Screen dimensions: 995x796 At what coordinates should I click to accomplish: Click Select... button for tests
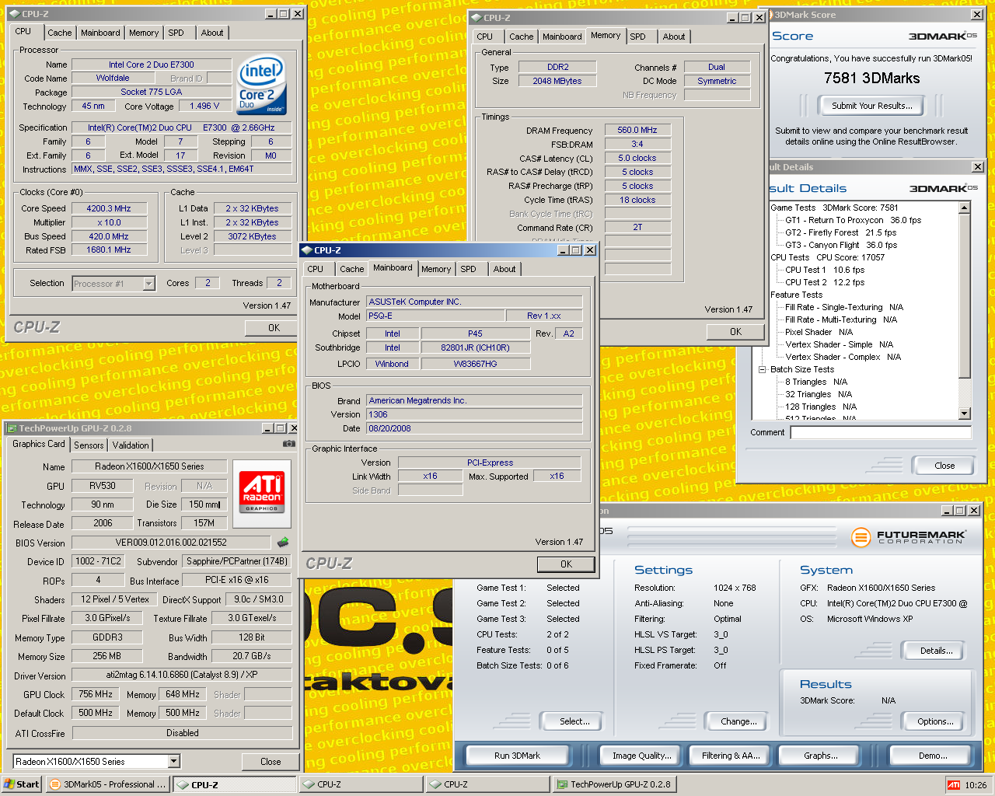[574, 721]
